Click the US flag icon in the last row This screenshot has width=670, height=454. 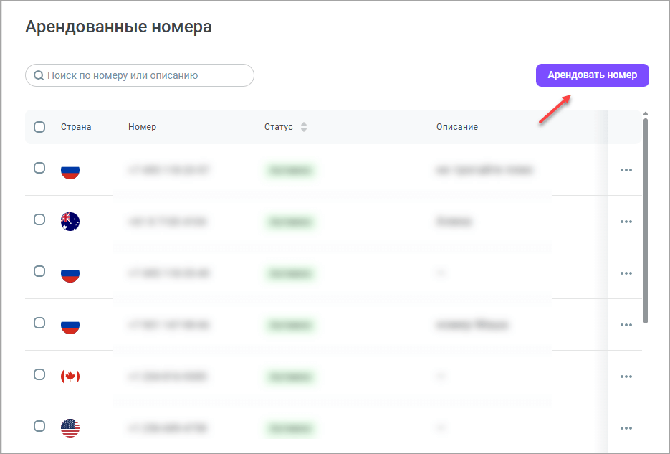click(70, 427)
